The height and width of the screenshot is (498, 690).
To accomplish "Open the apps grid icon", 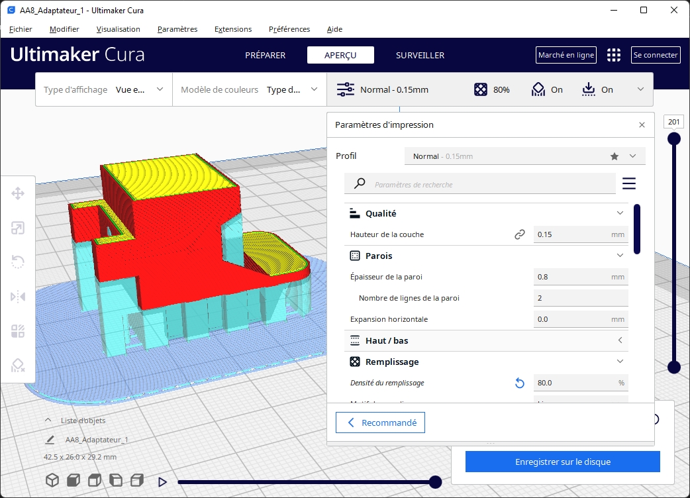I will coord(614,55).
